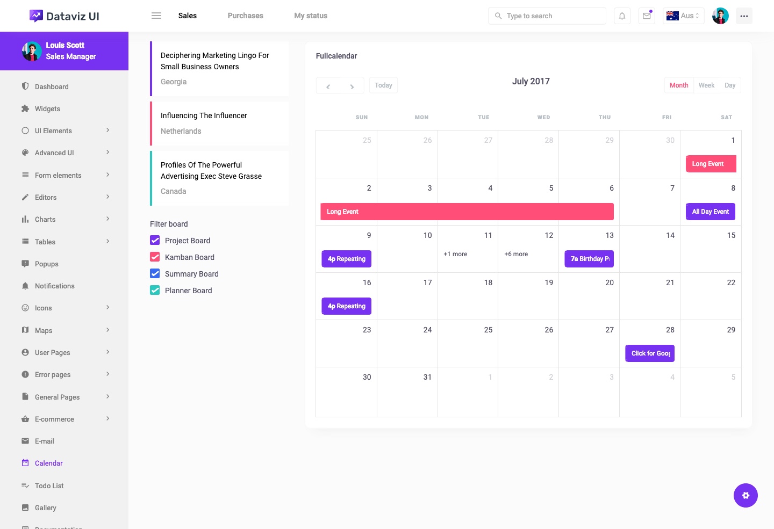Click inside the 'Type to search' field
The width and height of the screenshot is (774, 529).
coord(547,16)
